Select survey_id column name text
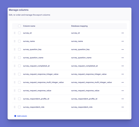Viewport: 139px width, 127px height. (27, 33)
